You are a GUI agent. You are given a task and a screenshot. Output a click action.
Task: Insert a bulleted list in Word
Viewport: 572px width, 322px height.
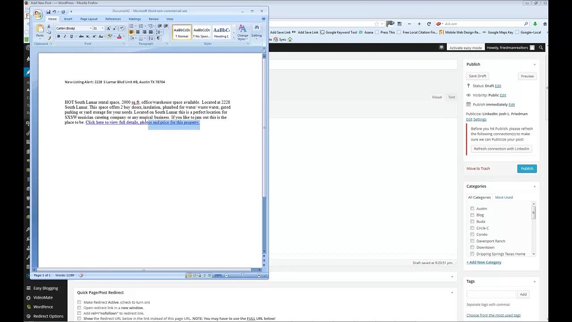[x=132, y=26]
